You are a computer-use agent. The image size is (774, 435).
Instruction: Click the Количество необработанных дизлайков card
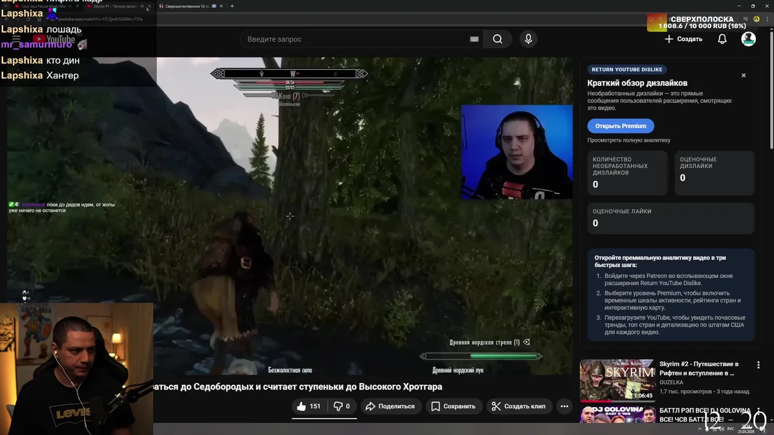click(629, 173)
